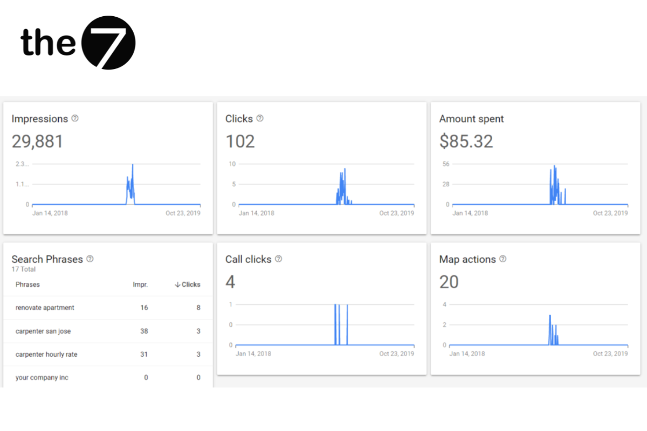Click the the7 logo

[x=78, y=43]
